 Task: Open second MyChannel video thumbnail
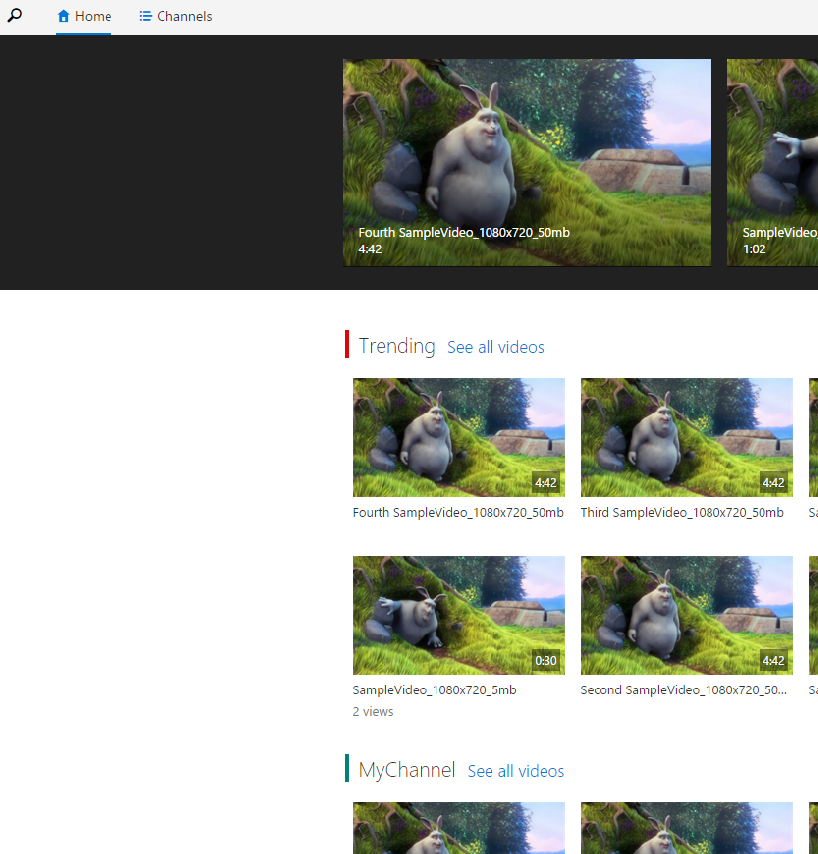click(686, 828)
